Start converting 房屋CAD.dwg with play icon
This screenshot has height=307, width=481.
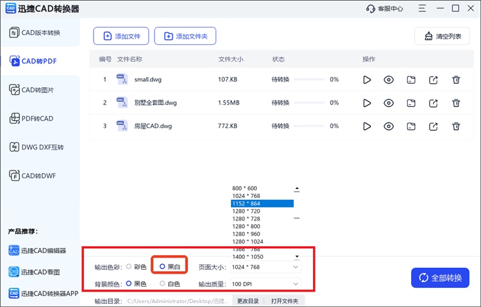tap(367, 126)
